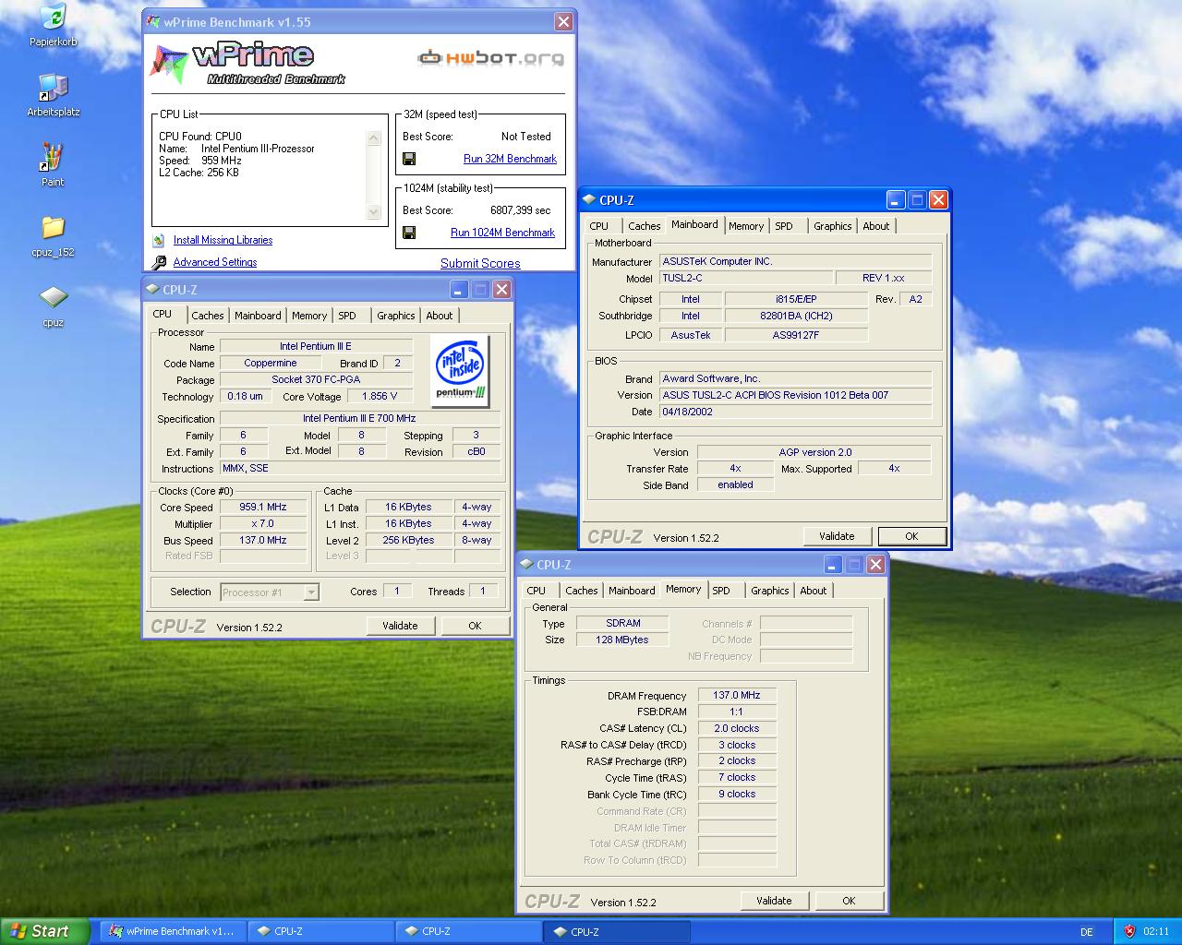Open Caches tab in CPU-Z CPU window
Viewport: 1182px width, 945px height.
[208, 316]
